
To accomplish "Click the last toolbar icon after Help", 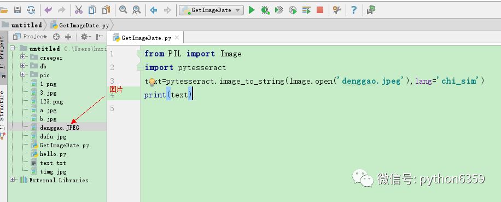I will (371, 10).
